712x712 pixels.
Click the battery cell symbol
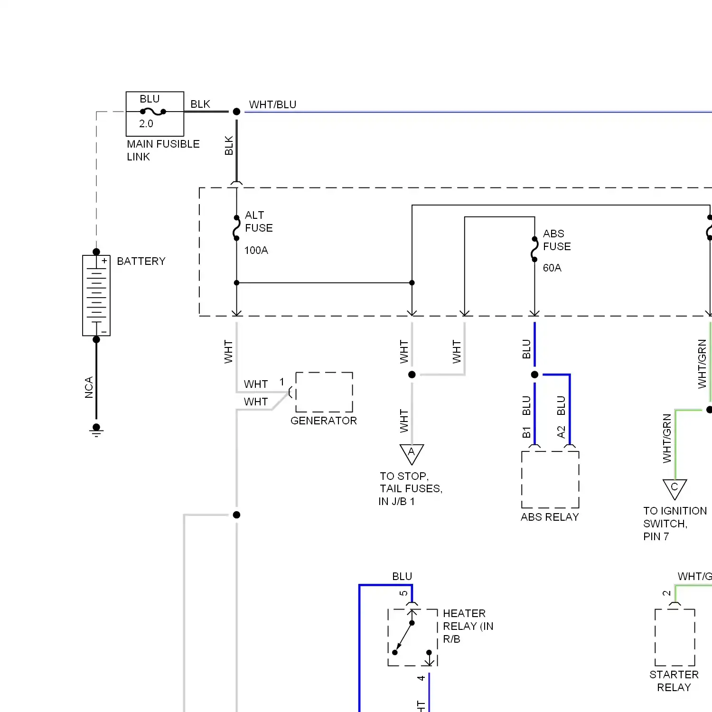coord(96,296)
